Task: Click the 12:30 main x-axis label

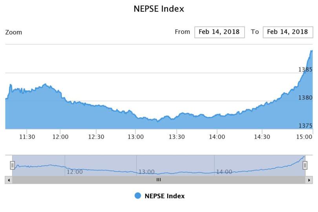Action: click(x=96, y=137)
